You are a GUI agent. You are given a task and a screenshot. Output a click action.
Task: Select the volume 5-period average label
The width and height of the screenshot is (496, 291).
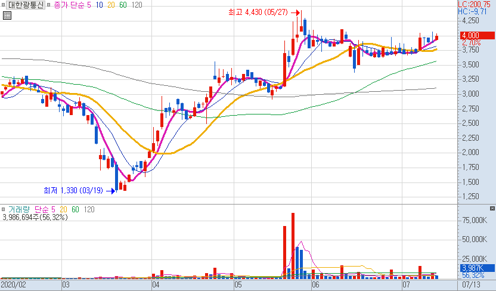[x=53, y=209]
